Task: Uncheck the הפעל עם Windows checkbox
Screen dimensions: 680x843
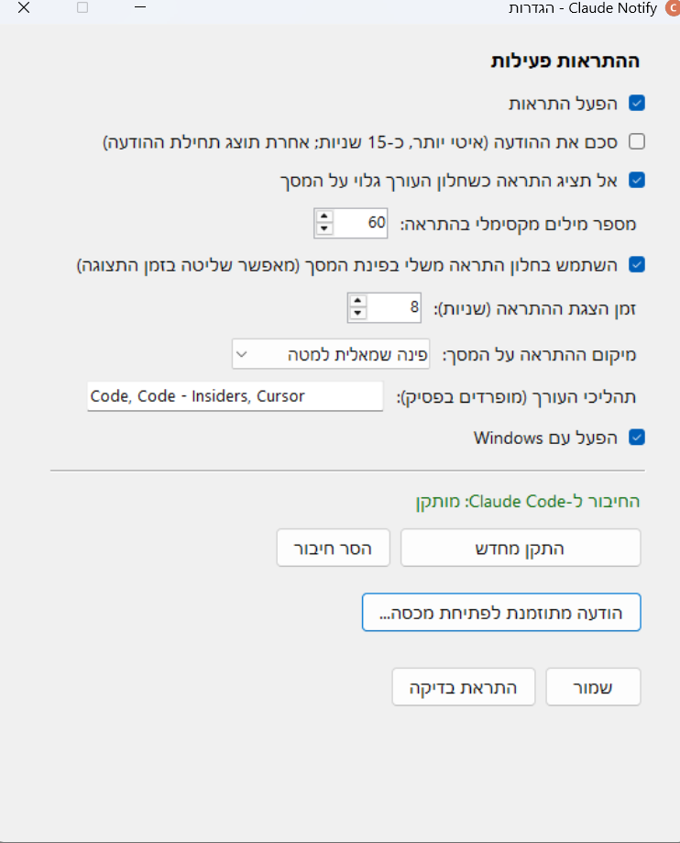Action: coord(637,437)
